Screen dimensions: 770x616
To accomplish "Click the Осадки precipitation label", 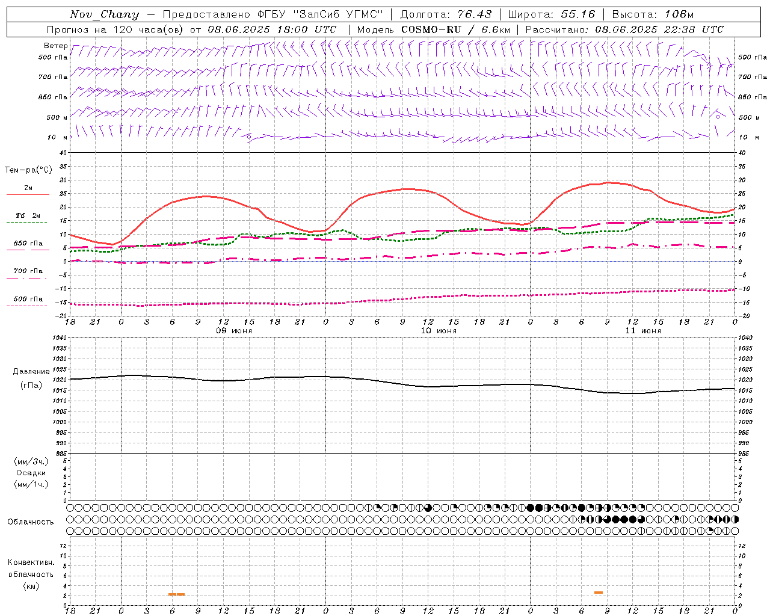I will [x=31, y=473].
